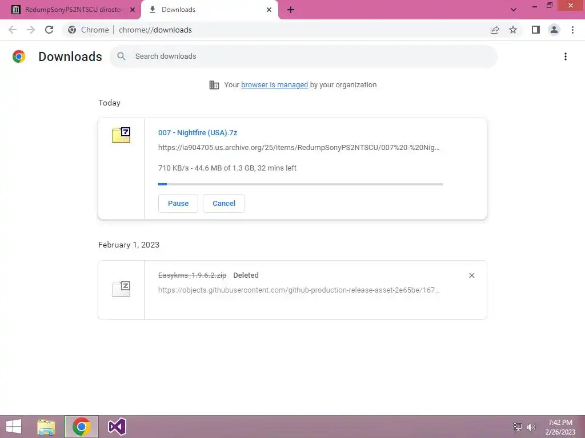Open the profile avatar menu

[x=554, y=30]
